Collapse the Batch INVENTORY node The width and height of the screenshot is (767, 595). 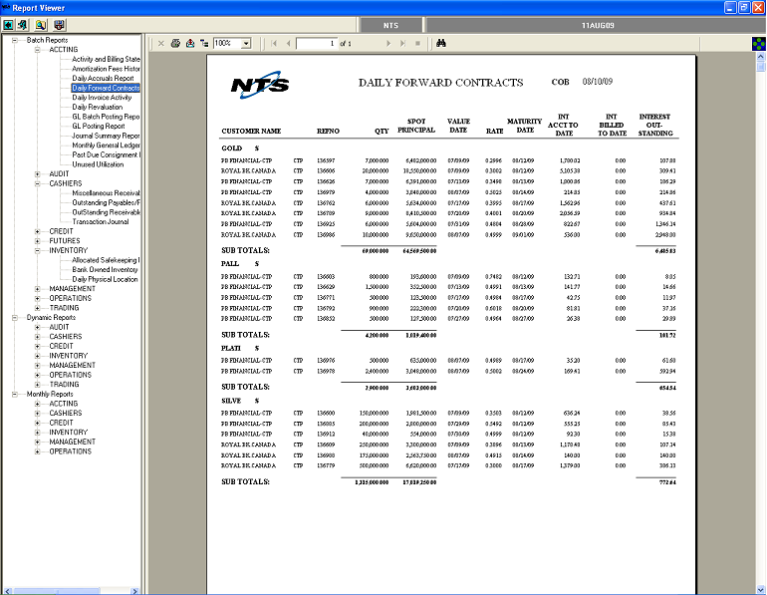[x=37, y=250]
